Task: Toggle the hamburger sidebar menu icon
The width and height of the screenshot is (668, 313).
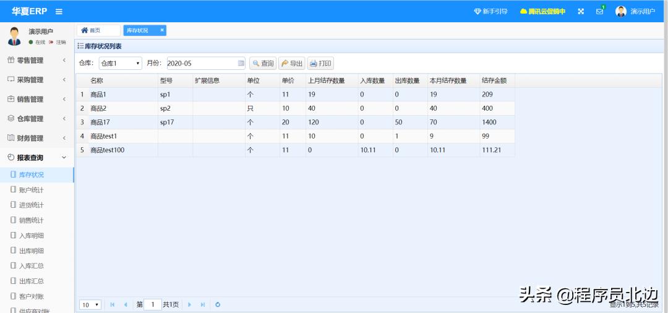Action: (x=59, y=12)
